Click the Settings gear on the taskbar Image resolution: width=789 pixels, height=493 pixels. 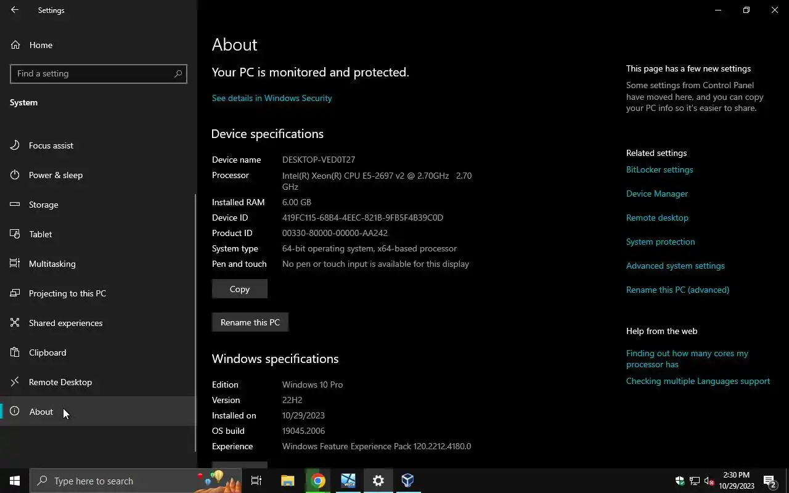tap(378, 481)
